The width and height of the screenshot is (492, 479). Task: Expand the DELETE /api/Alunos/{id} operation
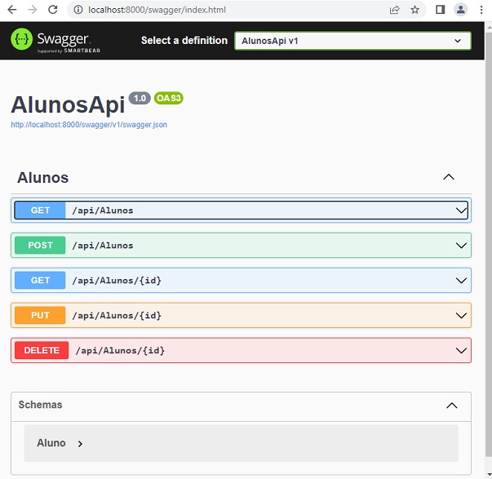click(241, 351)
